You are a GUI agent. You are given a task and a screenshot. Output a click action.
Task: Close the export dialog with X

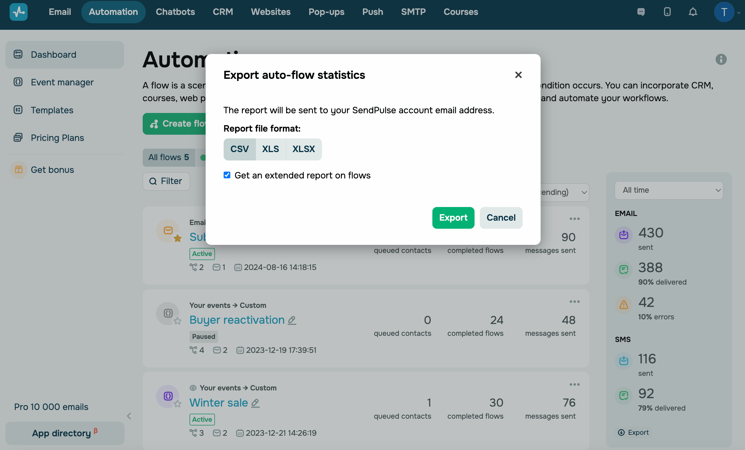[x=518, y=75]
